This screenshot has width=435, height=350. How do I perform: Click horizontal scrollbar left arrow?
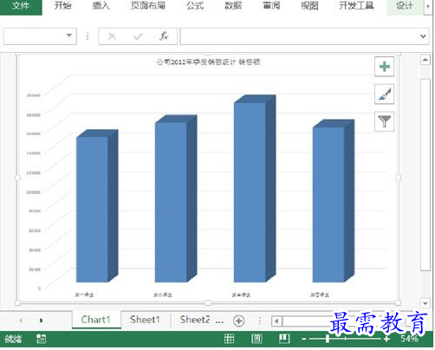[276, 321]
